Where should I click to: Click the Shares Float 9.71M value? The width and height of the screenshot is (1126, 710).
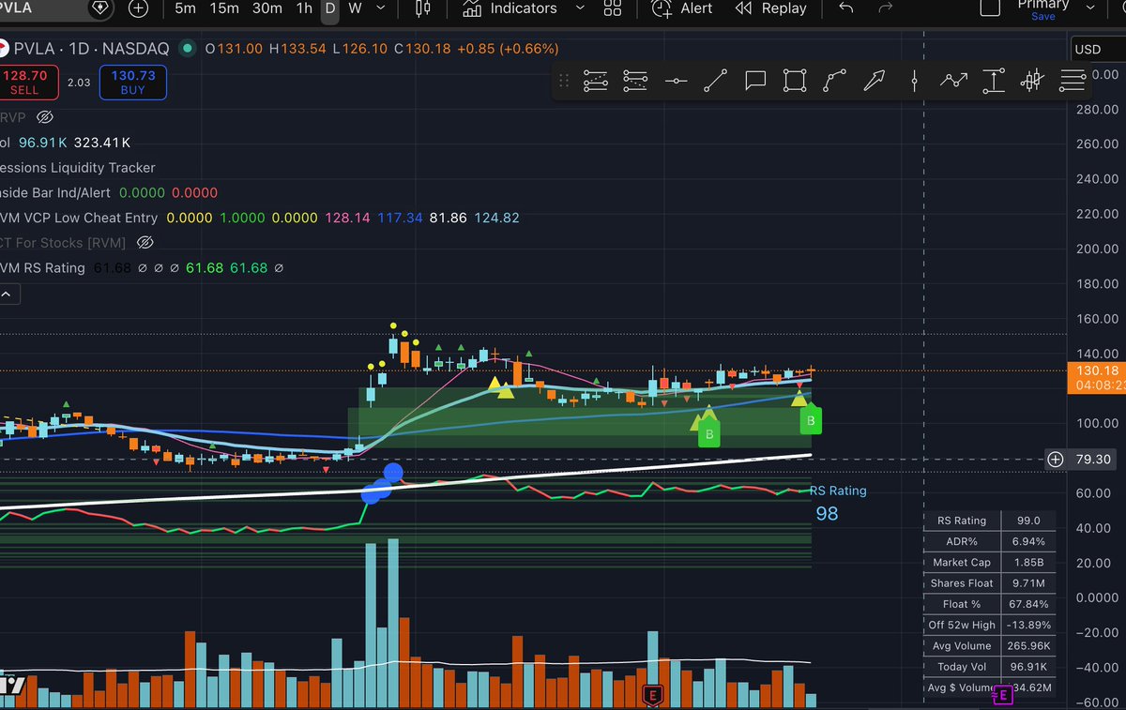click(1028, 582)
